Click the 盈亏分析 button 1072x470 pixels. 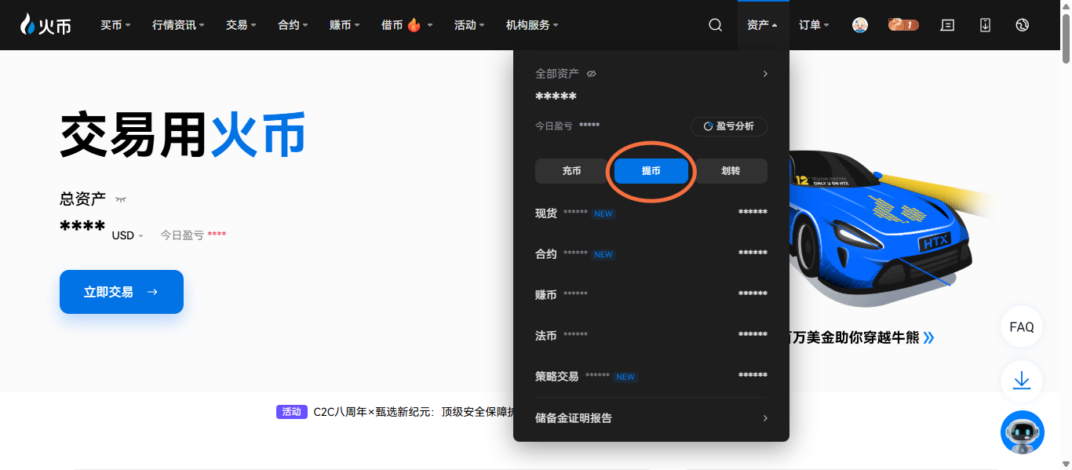point(728,126)
